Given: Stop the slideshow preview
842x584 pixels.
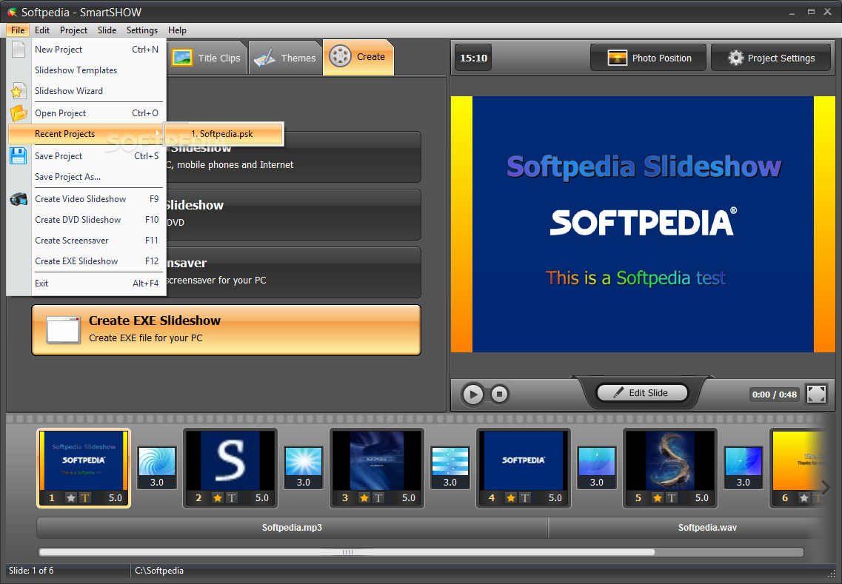Looking at the screenshot, I should [499, 395].
